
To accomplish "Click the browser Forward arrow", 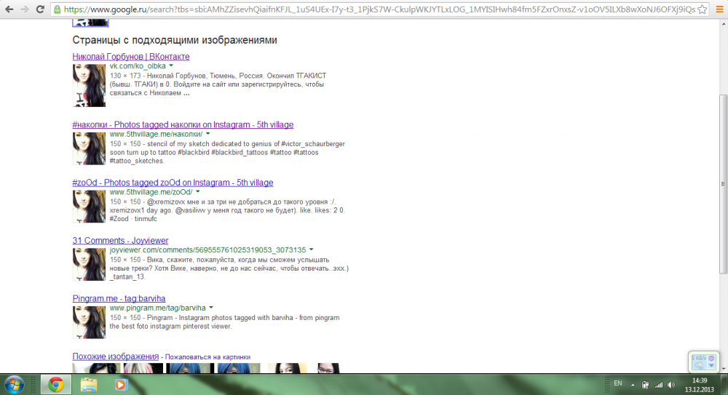I will click(x=25, y=9).
